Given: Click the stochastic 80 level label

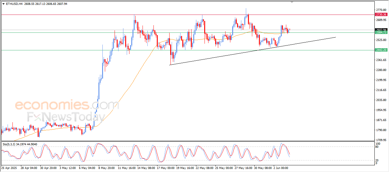Looking at the screenshot, I should click(x=377, y=147).
